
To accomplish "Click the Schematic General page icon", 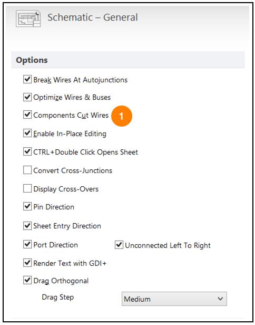I will click(x=28, y=19).
